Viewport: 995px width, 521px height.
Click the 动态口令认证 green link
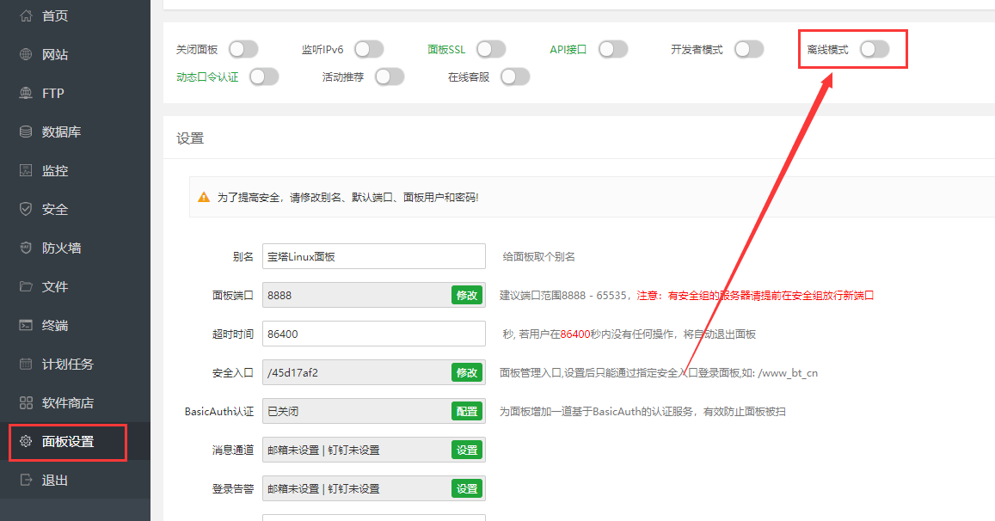pos(207,77)
